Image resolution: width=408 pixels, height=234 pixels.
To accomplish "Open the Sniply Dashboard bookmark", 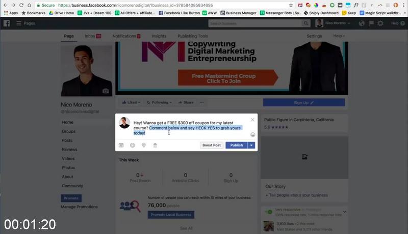I will [321, 13].
